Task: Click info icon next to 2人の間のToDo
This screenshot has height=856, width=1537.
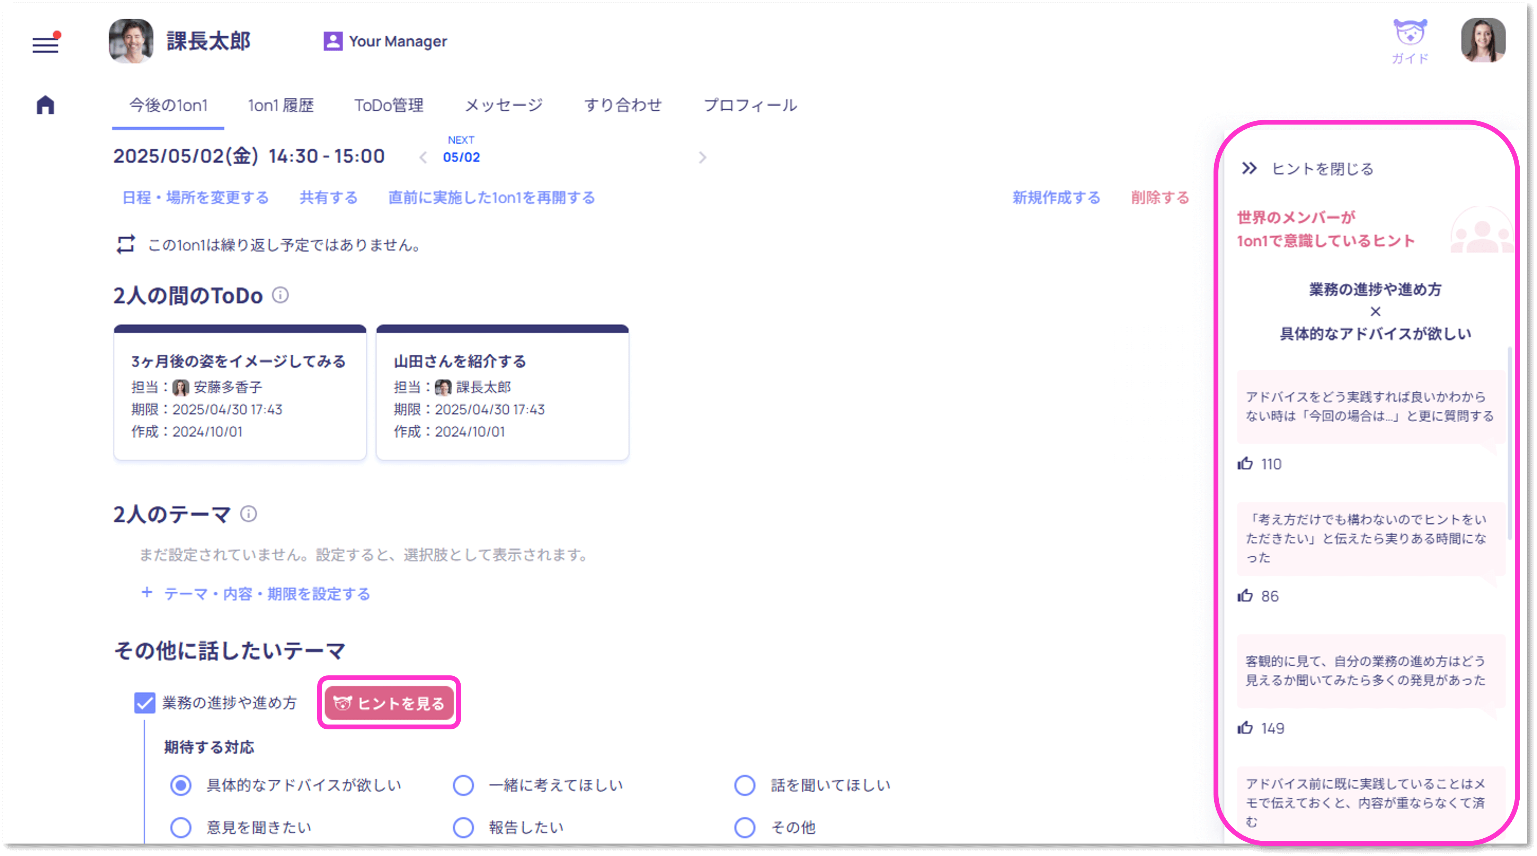Action: click(281, 295)
